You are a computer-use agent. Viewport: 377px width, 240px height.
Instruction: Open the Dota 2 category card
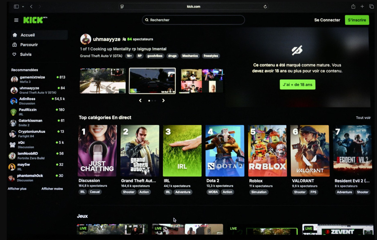(x=225, y=151)
